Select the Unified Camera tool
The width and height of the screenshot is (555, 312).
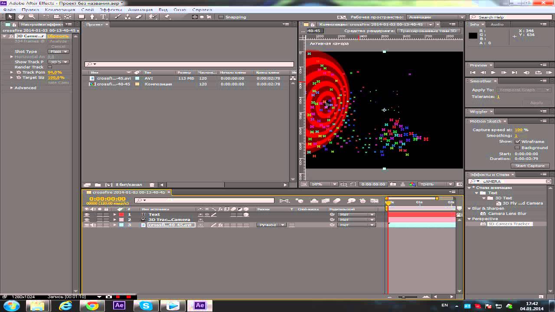(57, 17)
